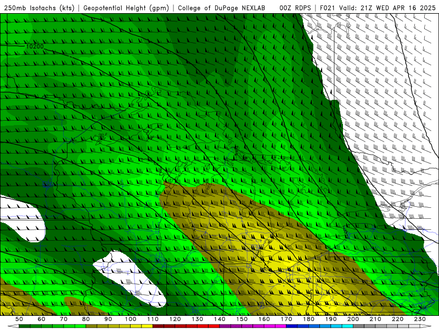
Task: Select the darkest green swatch starting at 50
Action: pos(25,326)
